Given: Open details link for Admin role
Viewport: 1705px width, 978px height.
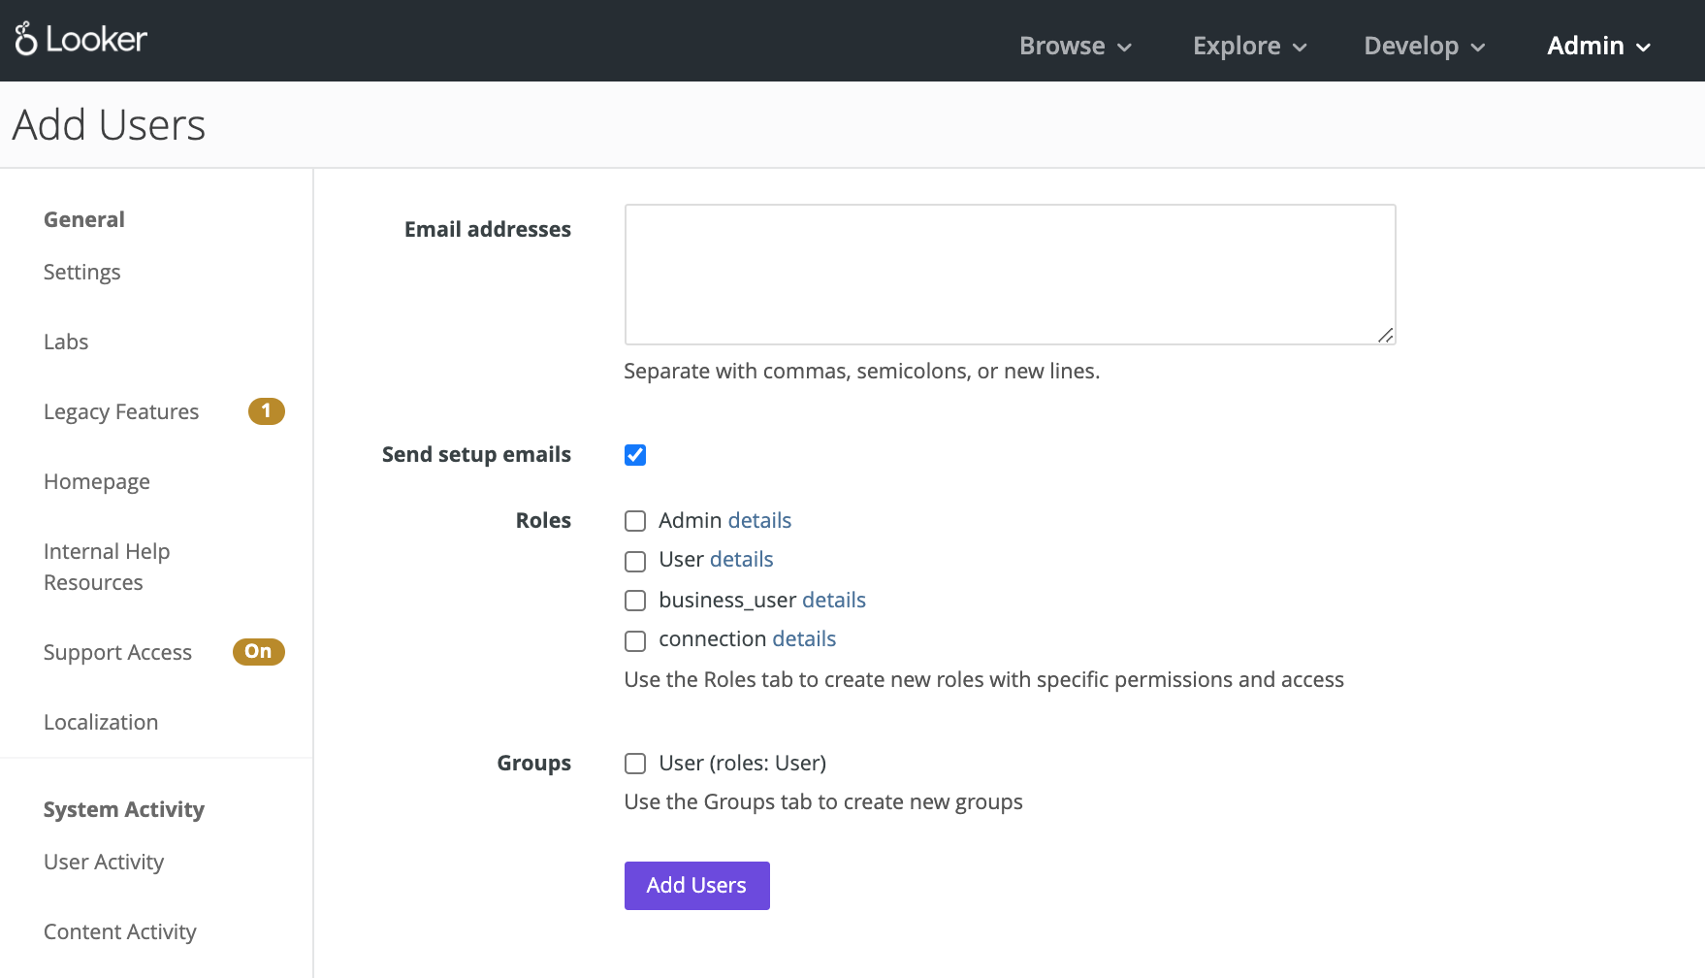Looking at the screenshot, I should (x=759, y=521).
